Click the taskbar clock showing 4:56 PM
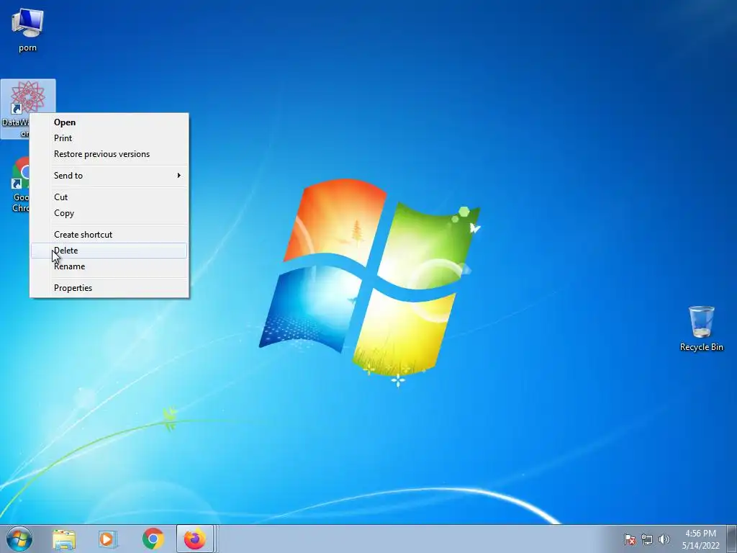The image size is (737, 553). point(700,539)
